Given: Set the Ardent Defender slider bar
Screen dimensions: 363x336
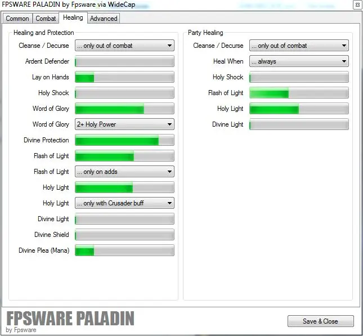Looking at the screenshot, I should 124,61.
